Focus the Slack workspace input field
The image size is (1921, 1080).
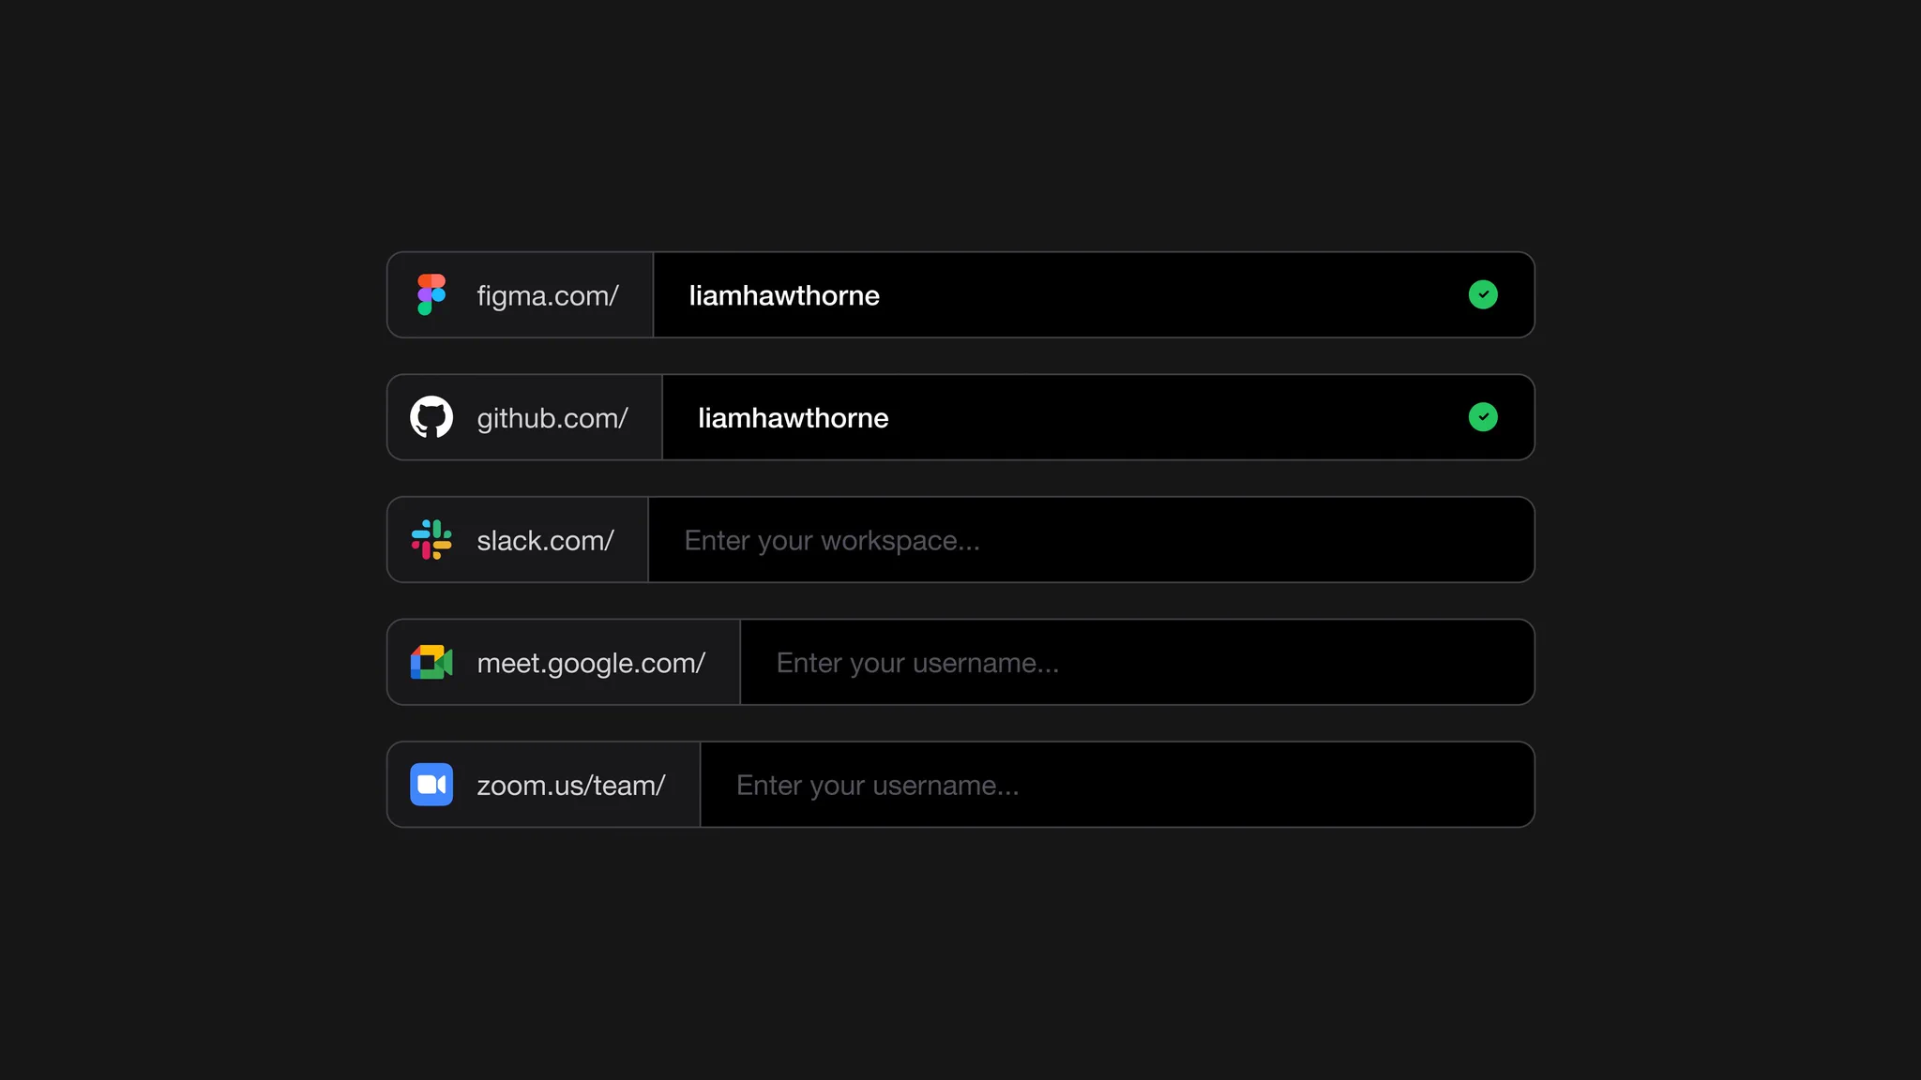pyautogui.click(x=1091, y=540)
